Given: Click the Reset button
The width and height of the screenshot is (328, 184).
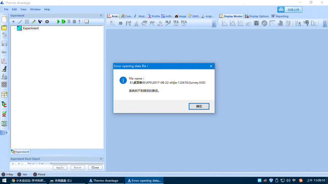Looking at the screenshot, I should click(x=78, y=168).
